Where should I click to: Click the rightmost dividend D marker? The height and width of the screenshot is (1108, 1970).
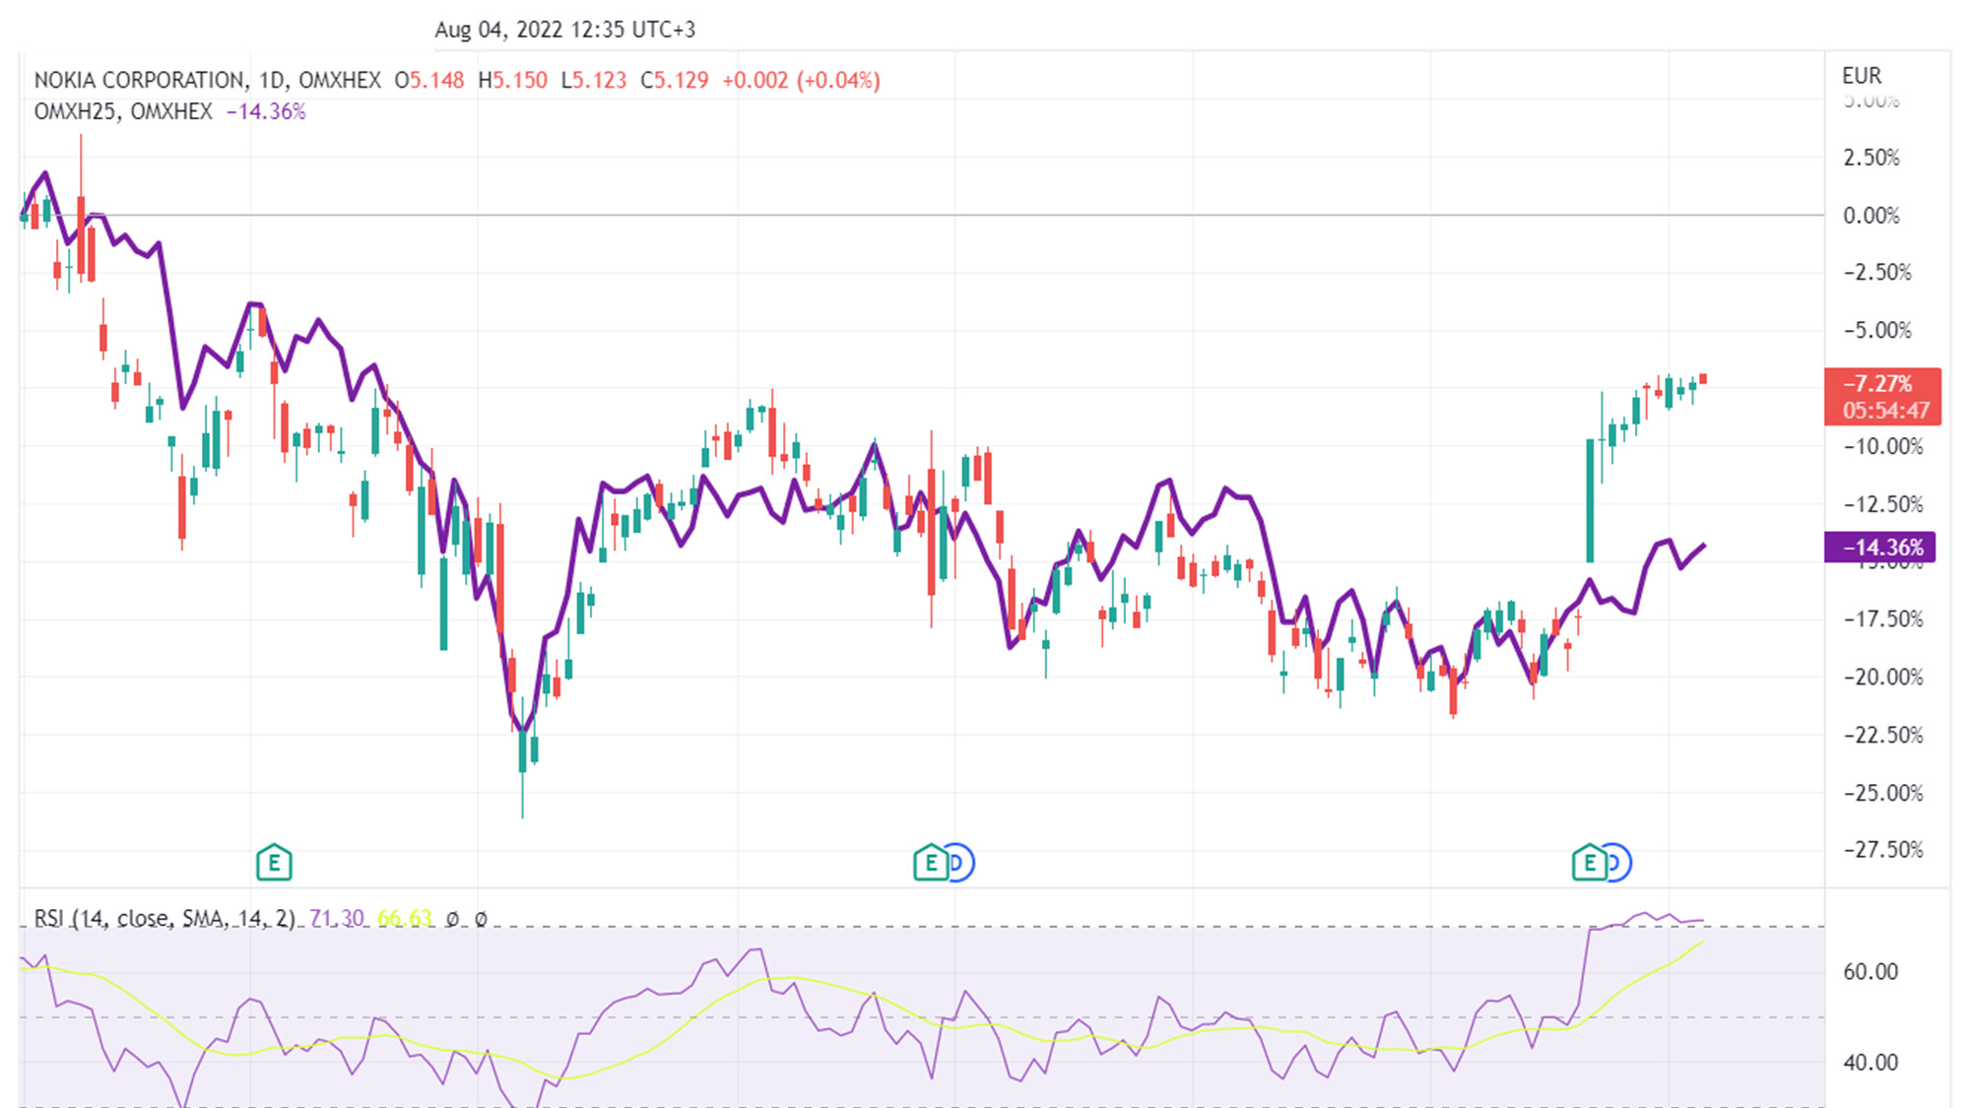click(1617, 863)
